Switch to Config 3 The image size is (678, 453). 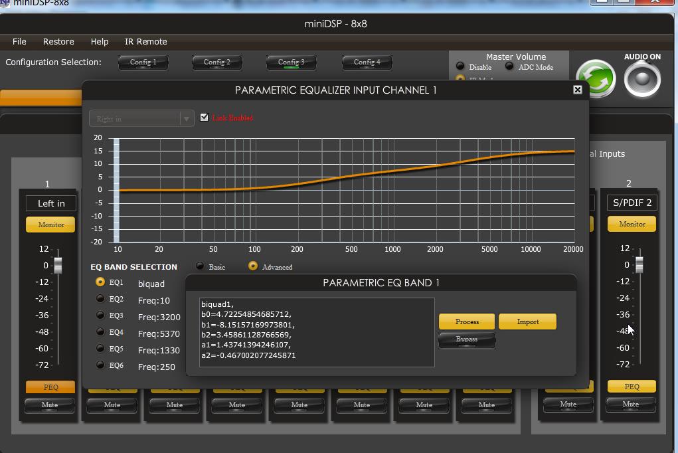point(292,62)
